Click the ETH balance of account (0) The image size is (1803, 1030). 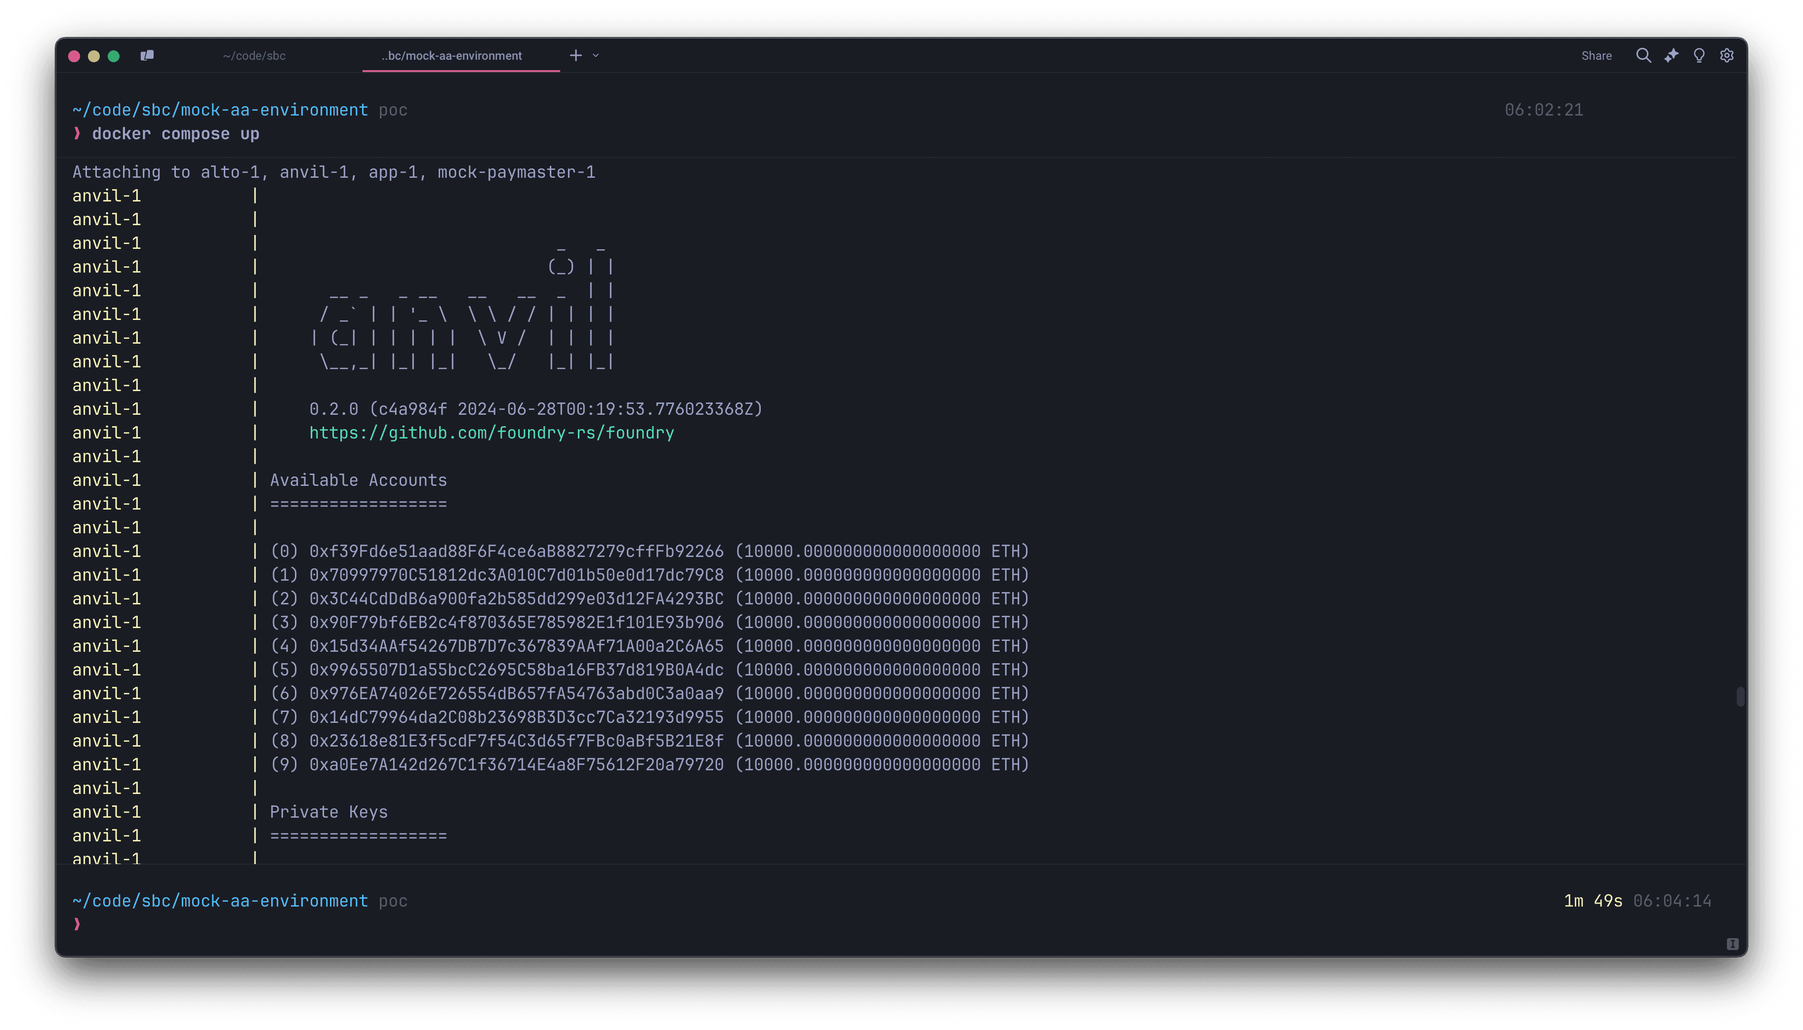pos(882,551)
